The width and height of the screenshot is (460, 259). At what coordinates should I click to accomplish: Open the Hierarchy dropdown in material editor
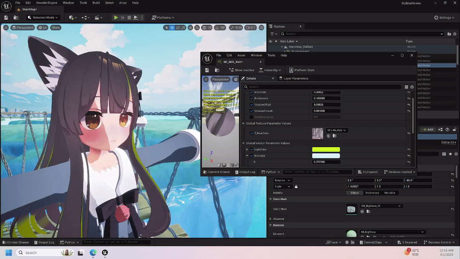click(x=270, y=70)
